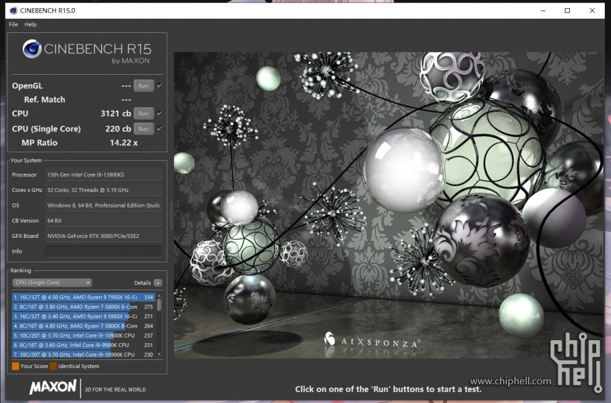Click the single core score 220 cb
This screenshot has height=403, width=611.
118,128
